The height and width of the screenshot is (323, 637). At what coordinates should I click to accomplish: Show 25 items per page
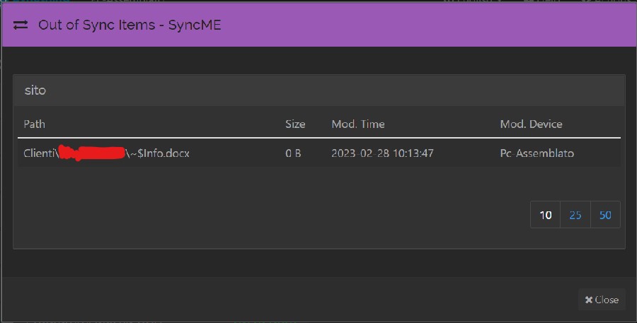[x=575, y=215]
